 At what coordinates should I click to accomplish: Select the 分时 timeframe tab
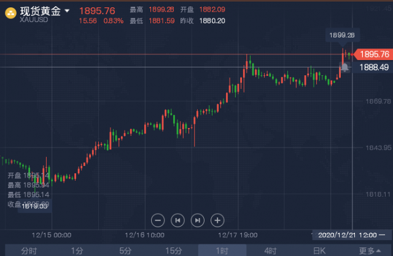point(29,250)
